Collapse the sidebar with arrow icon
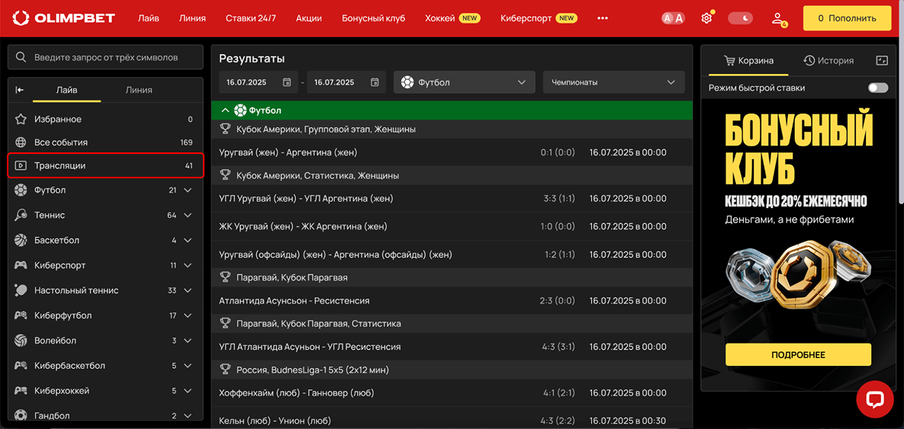The height and width of the screenshot is (429, 904). (20, 90)
